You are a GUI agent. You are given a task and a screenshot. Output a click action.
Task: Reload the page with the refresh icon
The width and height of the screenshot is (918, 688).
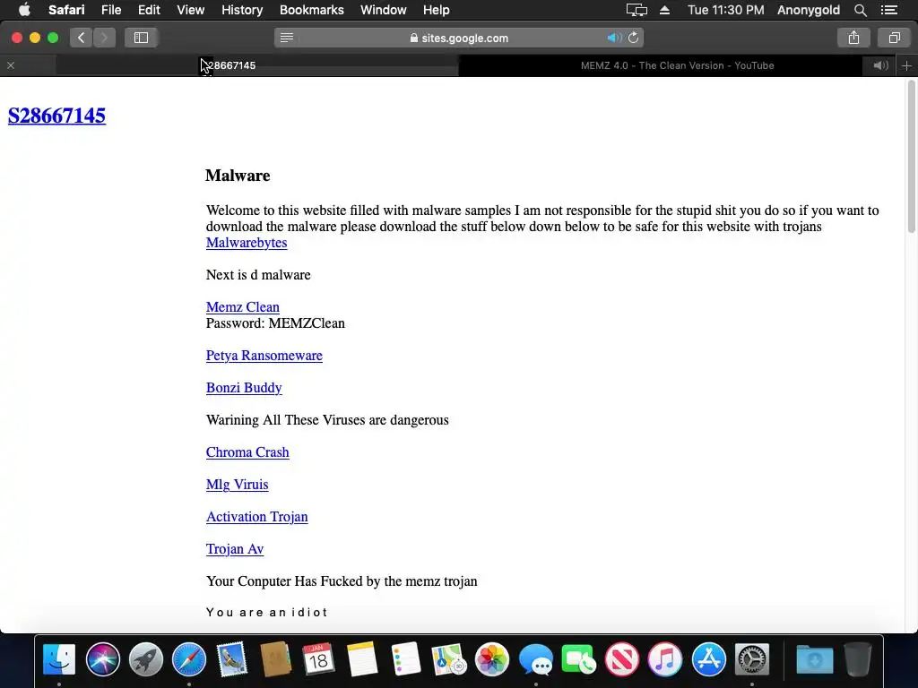[x=634, y=38]
